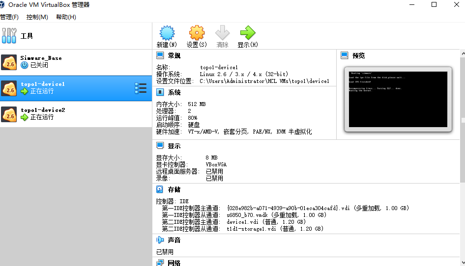Click the 声音 section speaker icon

click(160, 240)
